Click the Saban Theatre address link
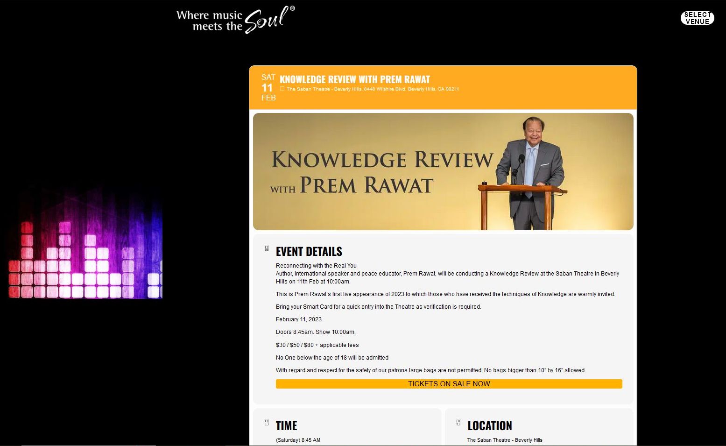Screen dimensions: 726x446 click(x=372, y=88)
